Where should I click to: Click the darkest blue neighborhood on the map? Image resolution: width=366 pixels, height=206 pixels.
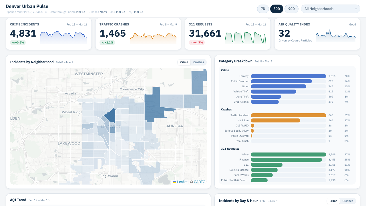click(110, 116)
